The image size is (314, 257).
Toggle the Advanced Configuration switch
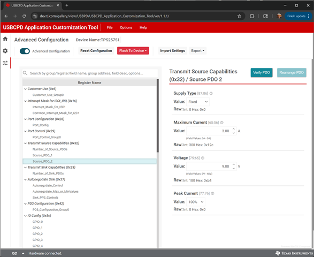[x=25, y=51]
